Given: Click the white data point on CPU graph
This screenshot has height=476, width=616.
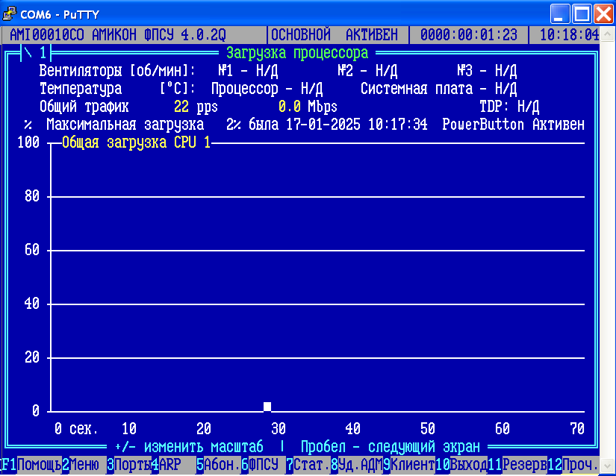Looking at the screenshot, I should tap(267, 407).
